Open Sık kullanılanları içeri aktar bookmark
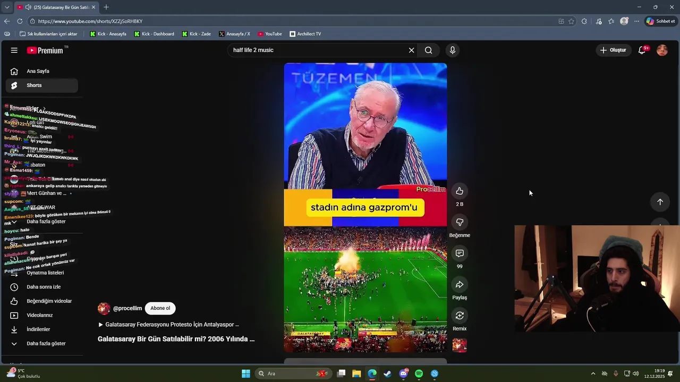Viewport: 680px width, 382px height. [48, 34]
